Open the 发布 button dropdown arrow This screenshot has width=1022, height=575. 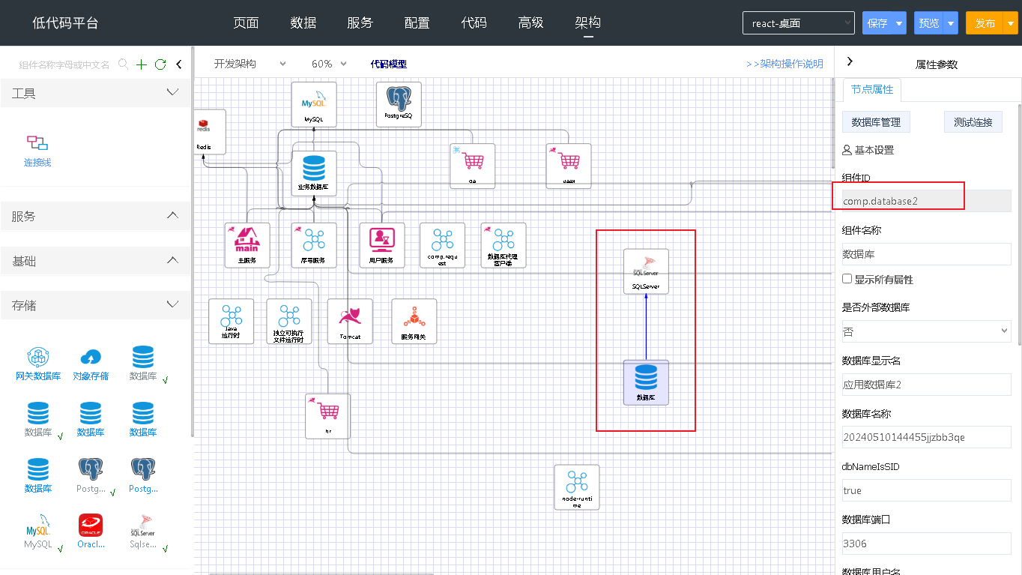[x=1012, y=23]
